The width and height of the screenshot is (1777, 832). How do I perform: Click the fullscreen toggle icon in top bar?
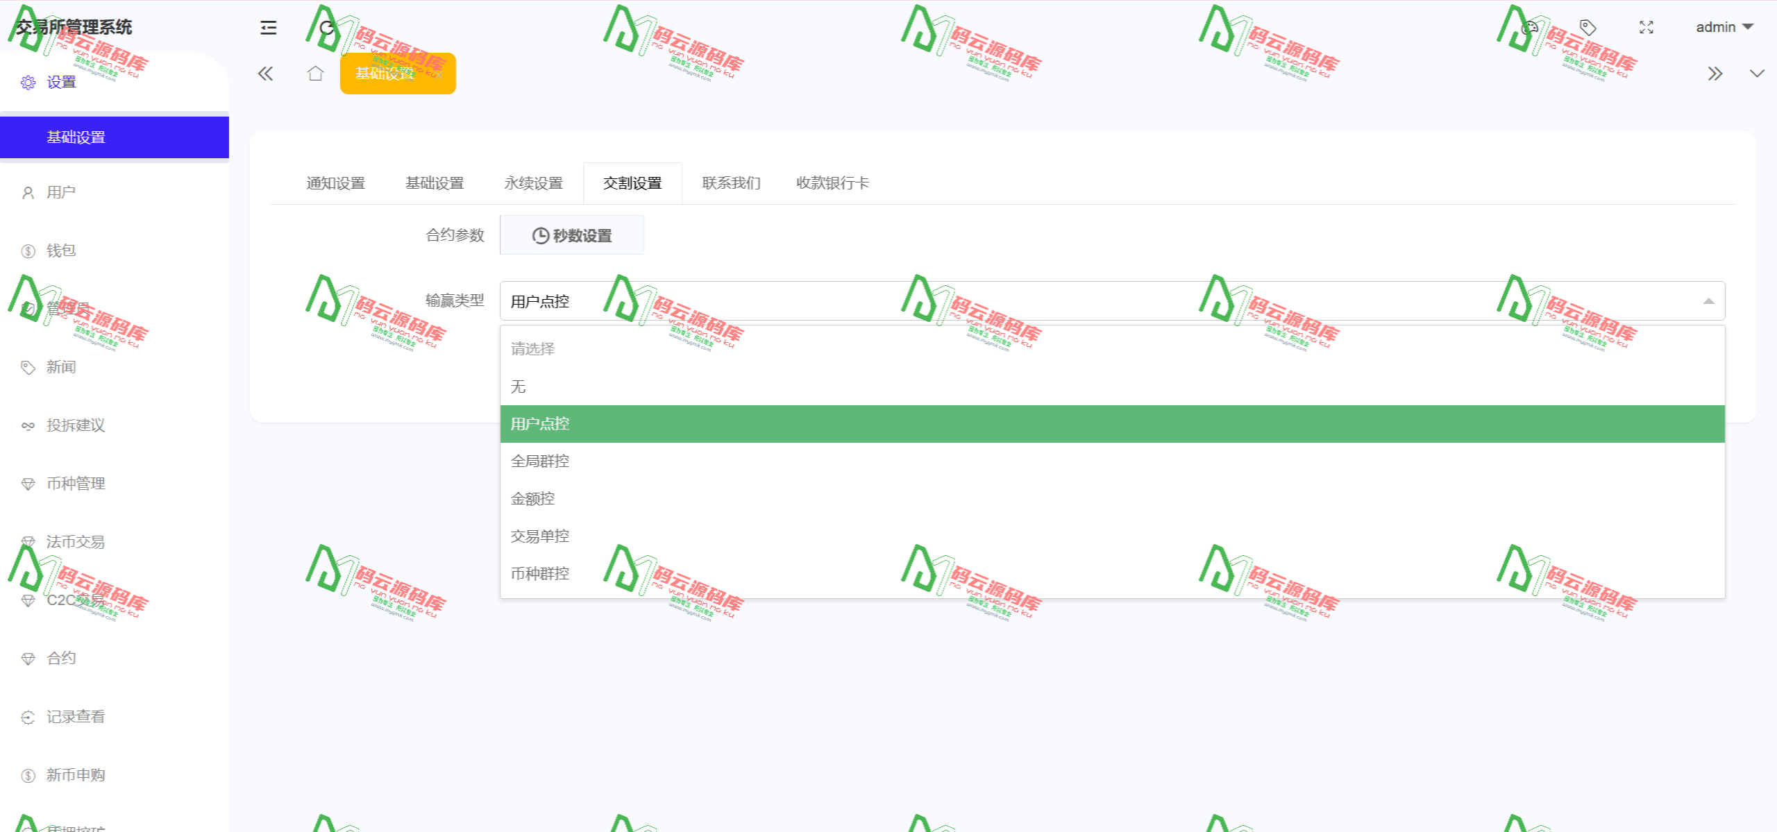tap(1646, 28)
